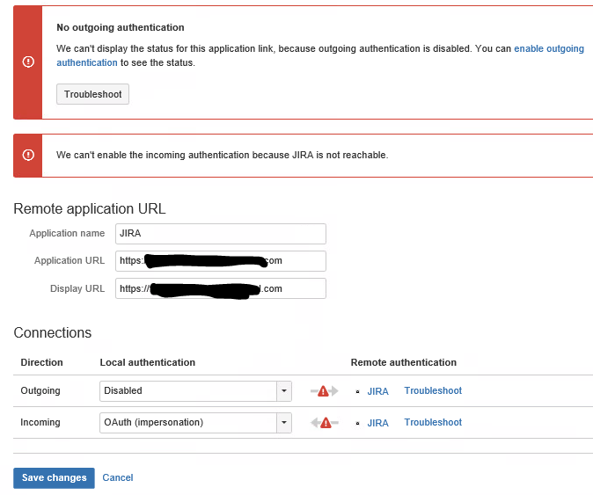
Task: Focus the Application URL field
Action: click(x=221, y=261)
